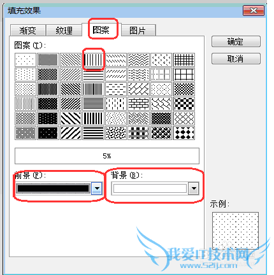Select the 5% dotted pattern swatch

click(25, 59)
